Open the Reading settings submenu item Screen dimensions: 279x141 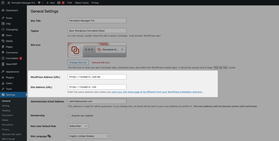(6, 110)
